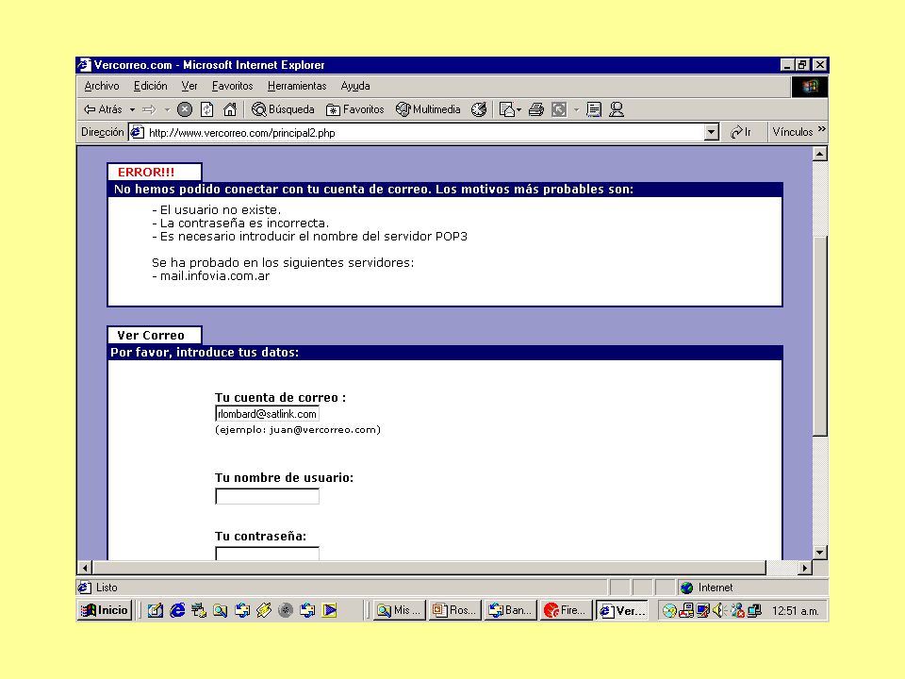Click the 12:51 a.m. system clock
This screenshot has width=905, height=679.
(796, 611)
